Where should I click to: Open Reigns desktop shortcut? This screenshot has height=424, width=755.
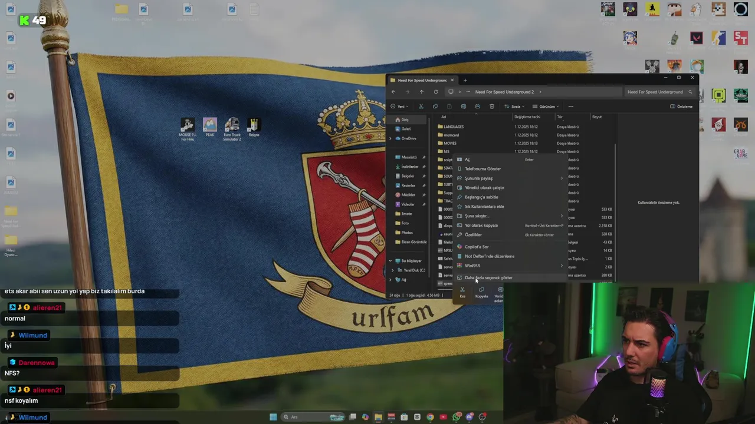[254, 127]
